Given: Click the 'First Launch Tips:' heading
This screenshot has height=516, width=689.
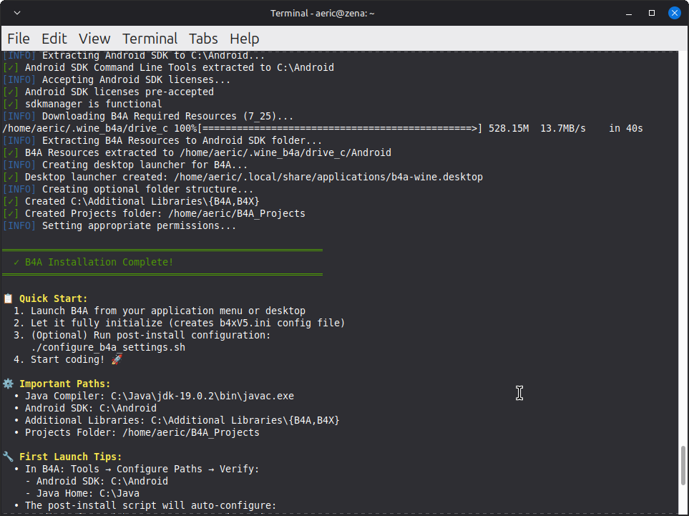Looking at the screenshot, I should [x=70, y=457].
